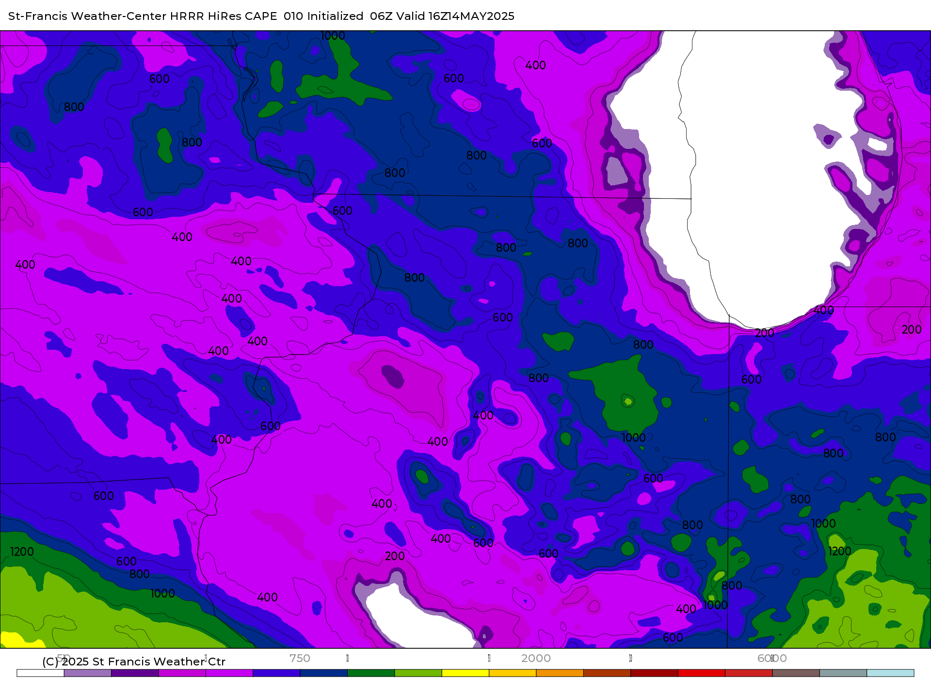The width and height of the screenshot is (931, 679).
Task: Click the blue-violet legend swatch beside navy
Action: [x=276, y=673]
